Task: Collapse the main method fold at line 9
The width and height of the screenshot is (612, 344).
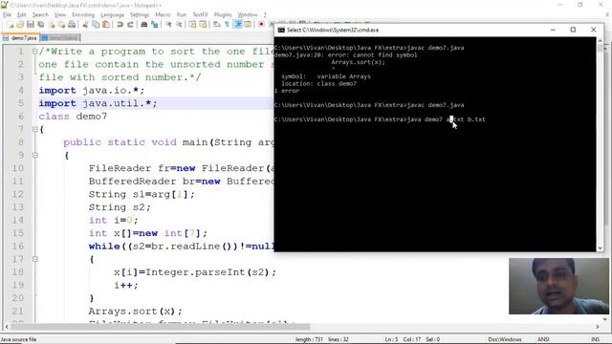Action: [x=35, y=155]
